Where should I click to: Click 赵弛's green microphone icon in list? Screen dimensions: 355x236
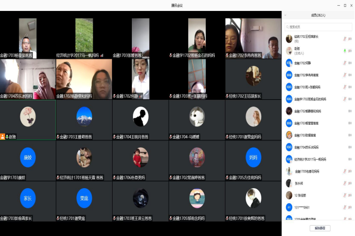(x=344, y=50)
